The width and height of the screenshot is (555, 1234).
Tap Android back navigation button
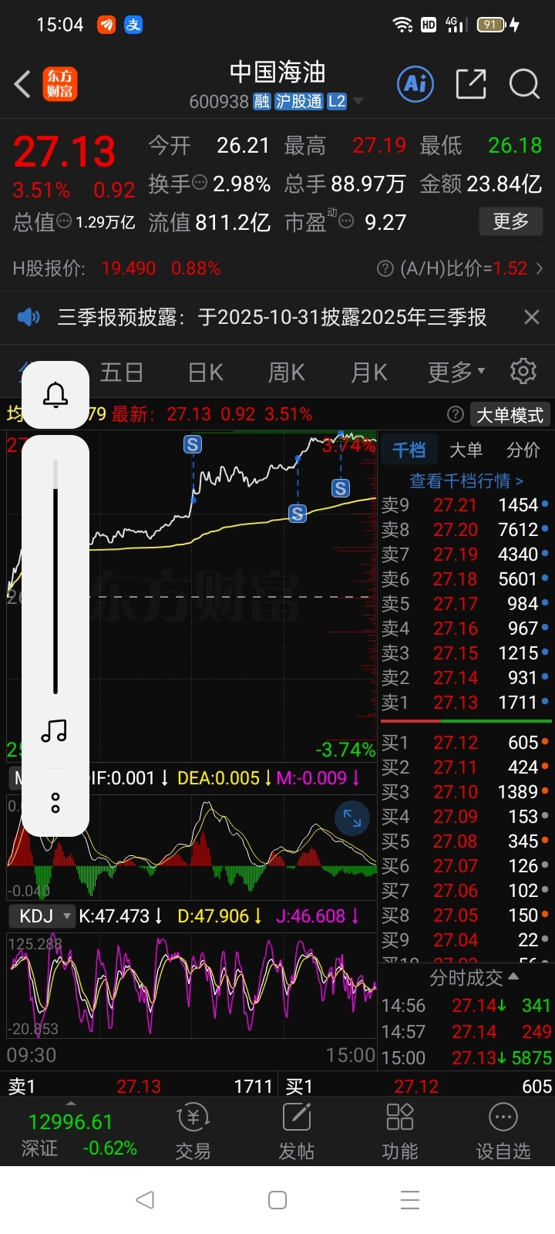coord(145,1200)
